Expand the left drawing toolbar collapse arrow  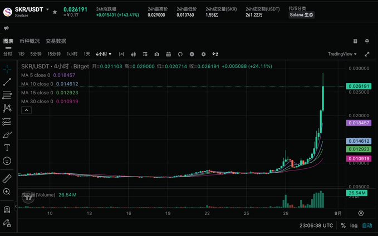[x=16, y=206]
